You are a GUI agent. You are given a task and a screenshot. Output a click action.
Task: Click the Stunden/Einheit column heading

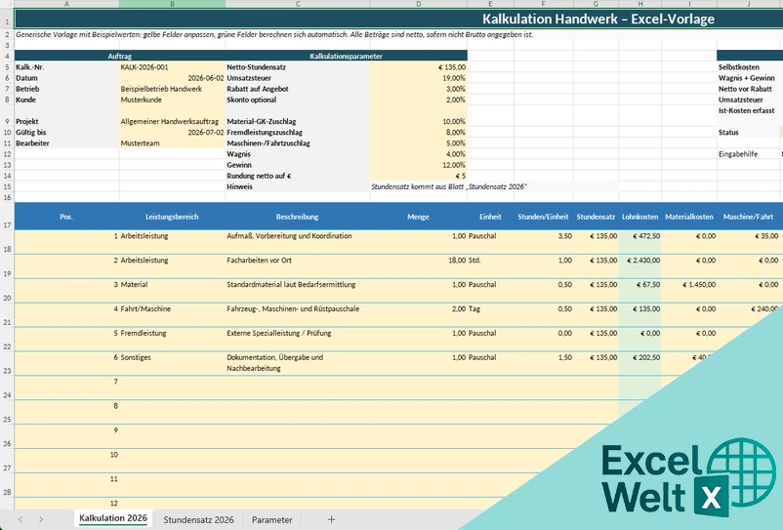pos(543,217)
